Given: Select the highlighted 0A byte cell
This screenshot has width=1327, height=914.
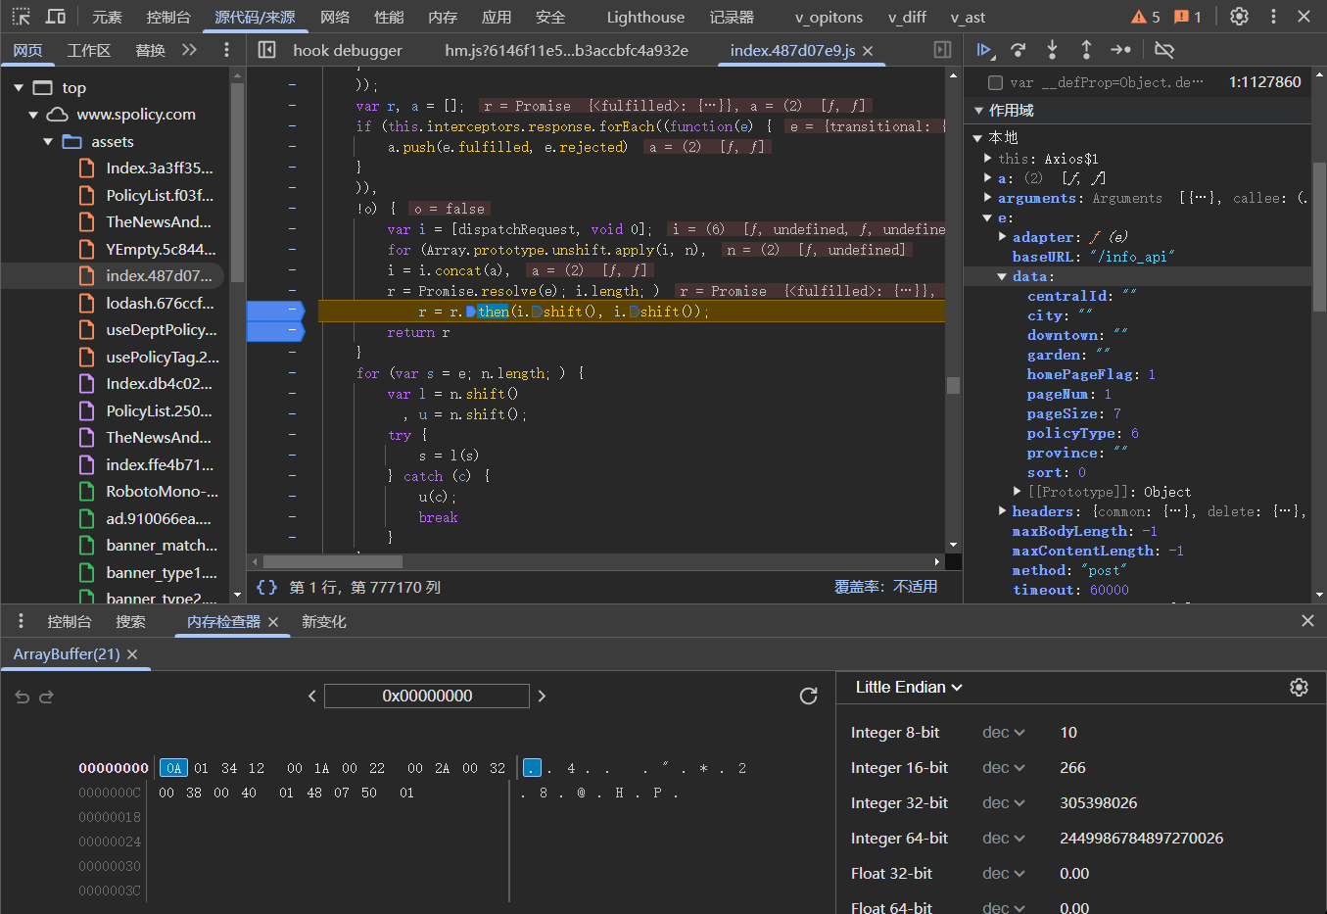Looking at the screenshot, I should point(173,768).
